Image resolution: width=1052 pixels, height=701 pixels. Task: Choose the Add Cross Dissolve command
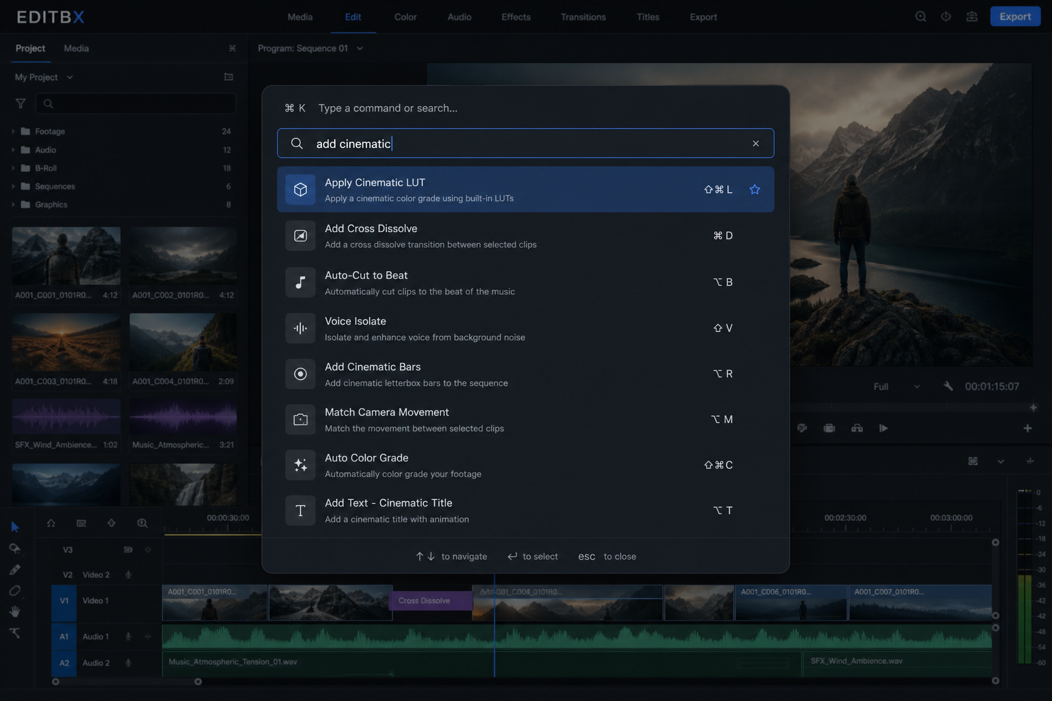point(525,235)
